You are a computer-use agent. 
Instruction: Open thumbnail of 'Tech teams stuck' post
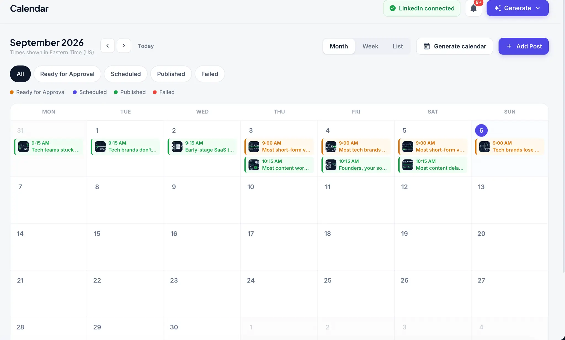tap(23, 146)
